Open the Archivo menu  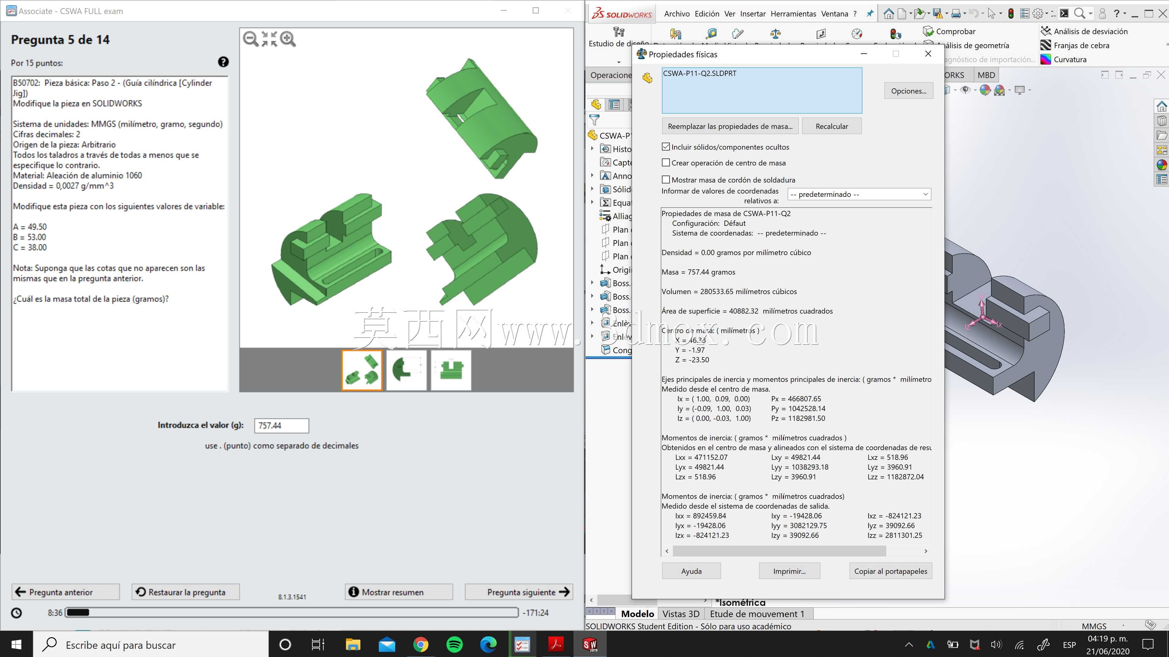677,14
